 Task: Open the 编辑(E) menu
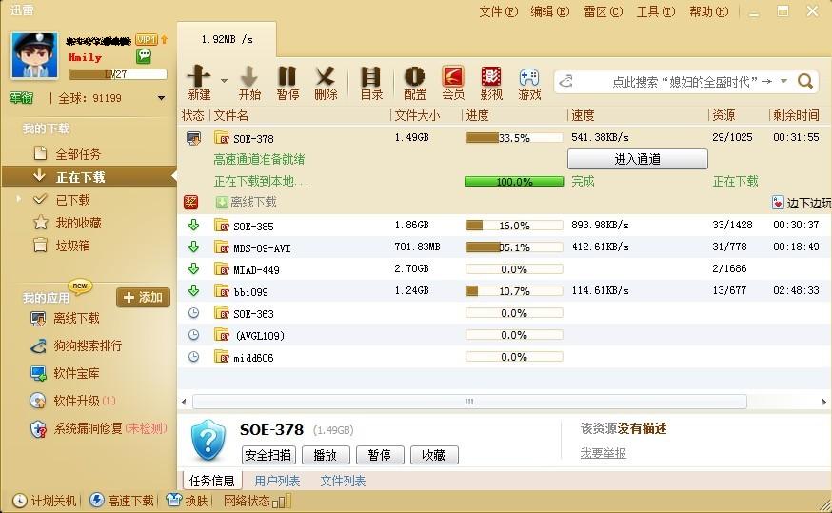pyautogui.click(x=549, y=11)
